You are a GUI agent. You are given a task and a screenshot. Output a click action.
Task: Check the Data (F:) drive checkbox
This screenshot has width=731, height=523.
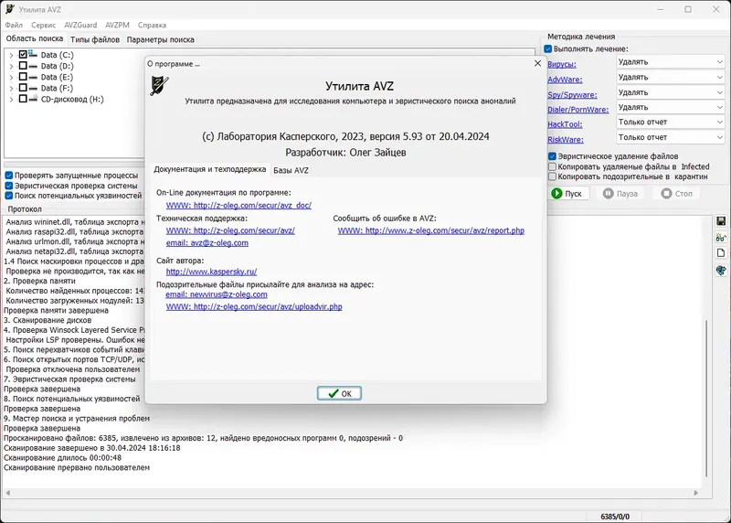(23, 88)
